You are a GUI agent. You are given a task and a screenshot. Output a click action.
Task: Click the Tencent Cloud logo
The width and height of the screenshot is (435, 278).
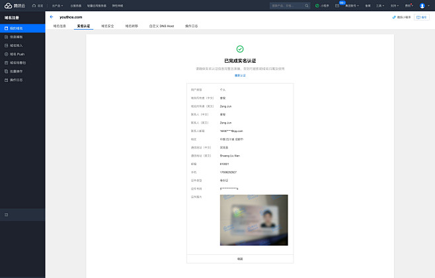tap(15, 5)
